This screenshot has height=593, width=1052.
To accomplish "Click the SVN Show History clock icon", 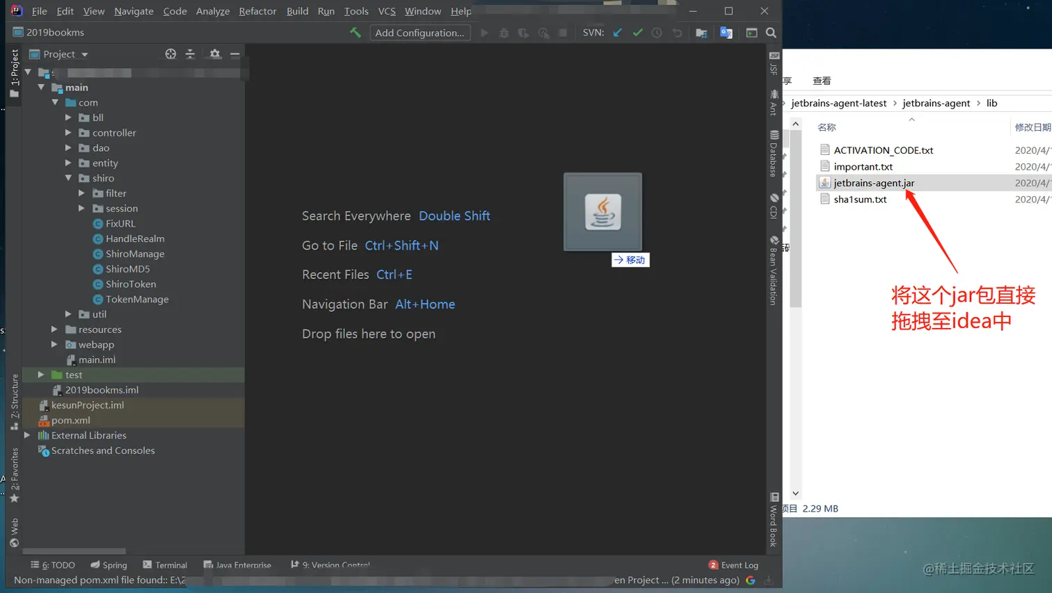I will 657,33.
